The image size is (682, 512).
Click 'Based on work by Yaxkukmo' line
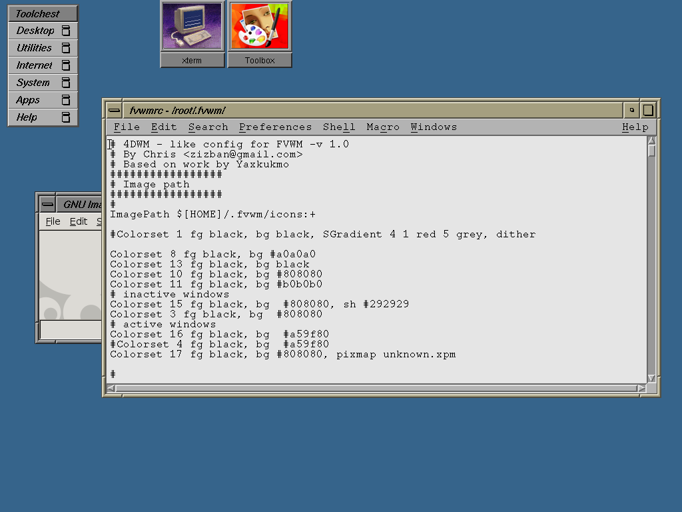click(x=206, y=165)
